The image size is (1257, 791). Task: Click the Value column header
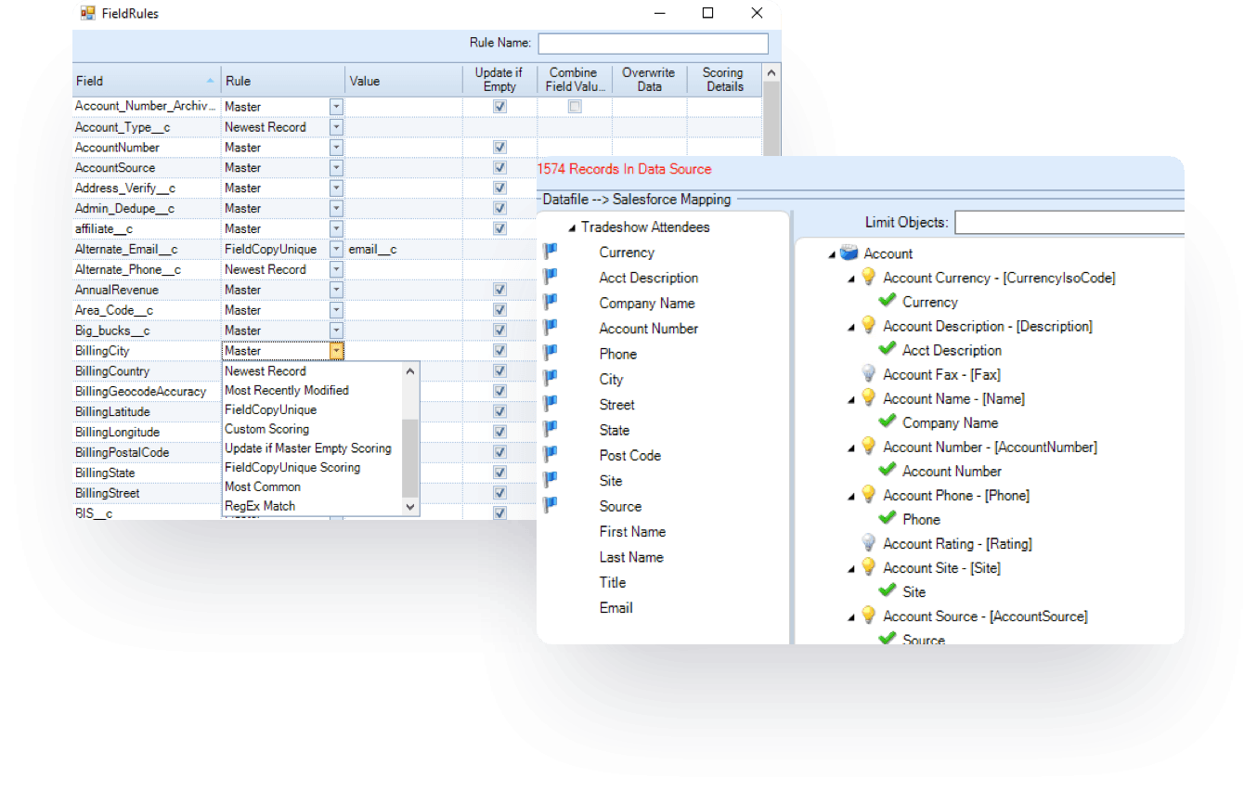coord(404,81)
